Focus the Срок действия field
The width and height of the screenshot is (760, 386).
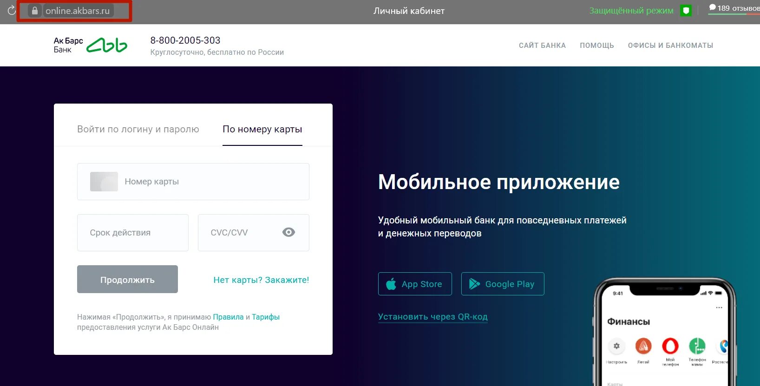[133, 233]
